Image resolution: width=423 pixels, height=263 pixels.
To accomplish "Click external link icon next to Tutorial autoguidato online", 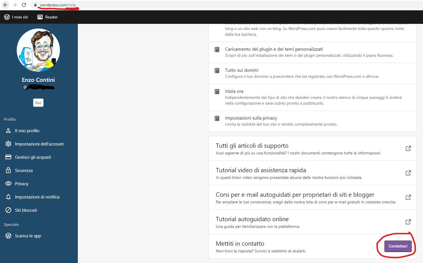I will point(408,222).
